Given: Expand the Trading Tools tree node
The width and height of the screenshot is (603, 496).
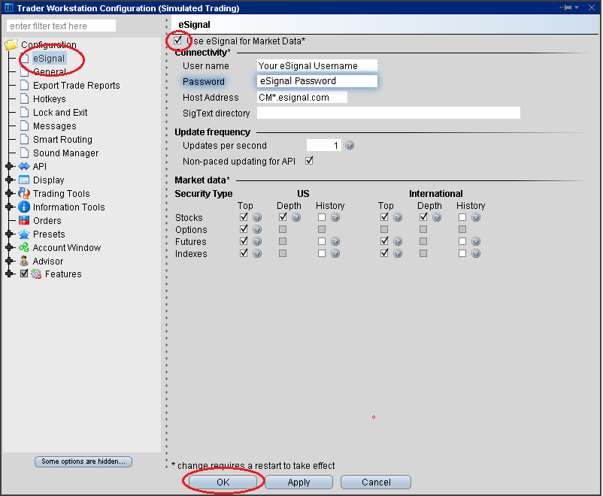Looking at the screenshot, I should [9, 193].
